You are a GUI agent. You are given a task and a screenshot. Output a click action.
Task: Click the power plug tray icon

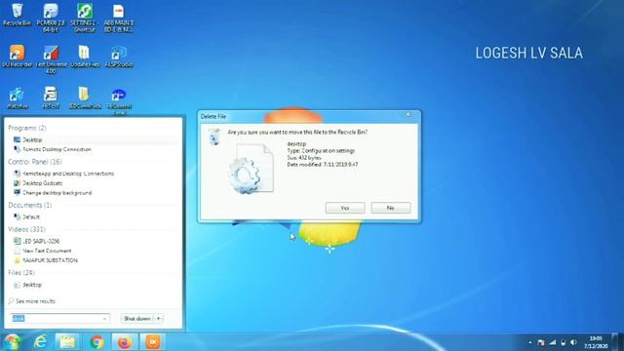(564, 342)
